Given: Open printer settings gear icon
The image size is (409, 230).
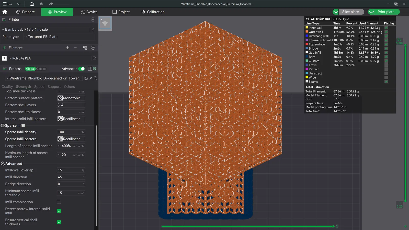Looking at the screenshot, I should click(x=93, y=20).
